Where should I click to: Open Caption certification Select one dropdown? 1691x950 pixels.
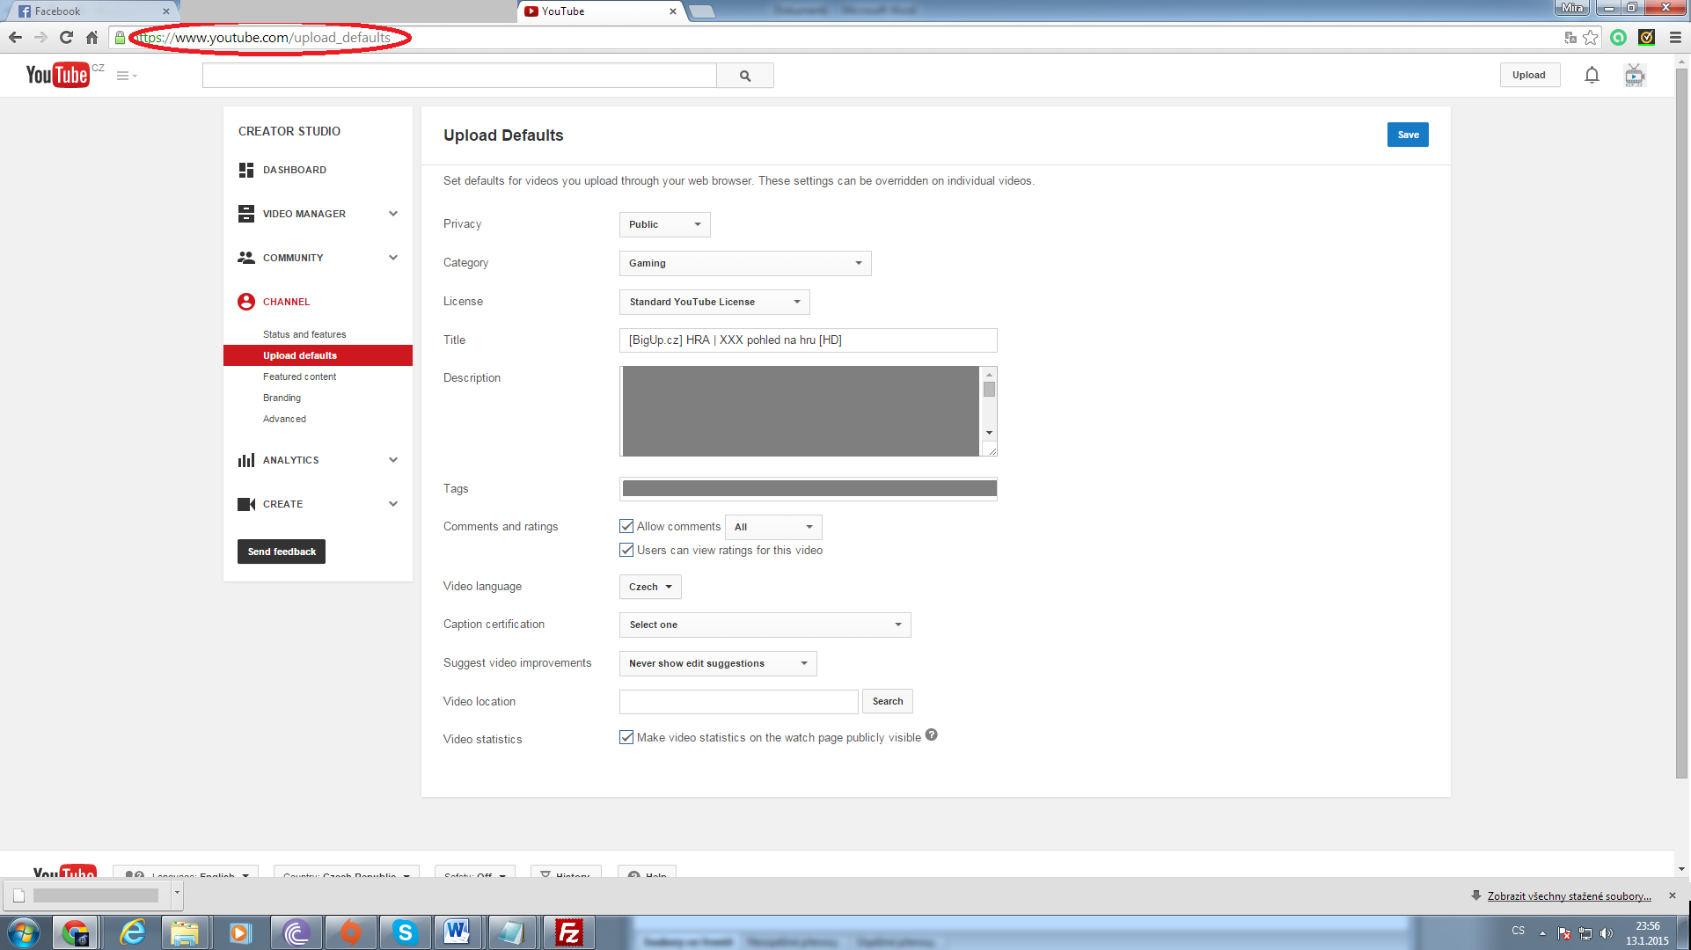click(765, 625)
